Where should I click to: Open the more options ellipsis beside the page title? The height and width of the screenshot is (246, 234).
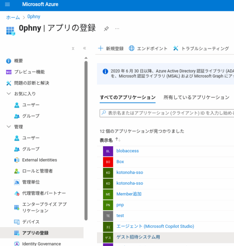[x=117, y=29]
